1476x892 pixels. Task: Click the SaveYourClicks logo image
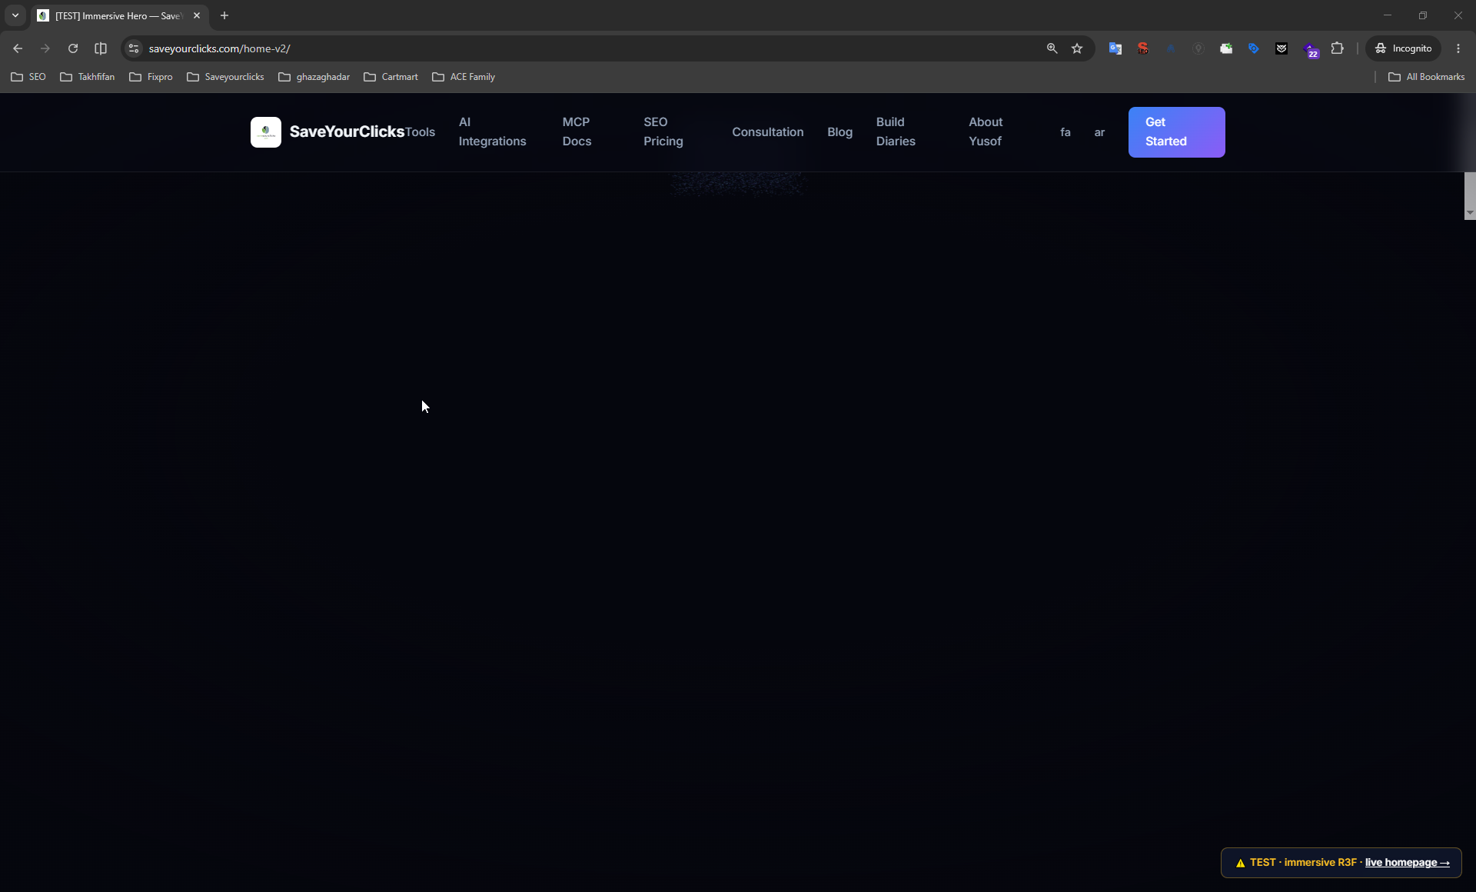266,132
